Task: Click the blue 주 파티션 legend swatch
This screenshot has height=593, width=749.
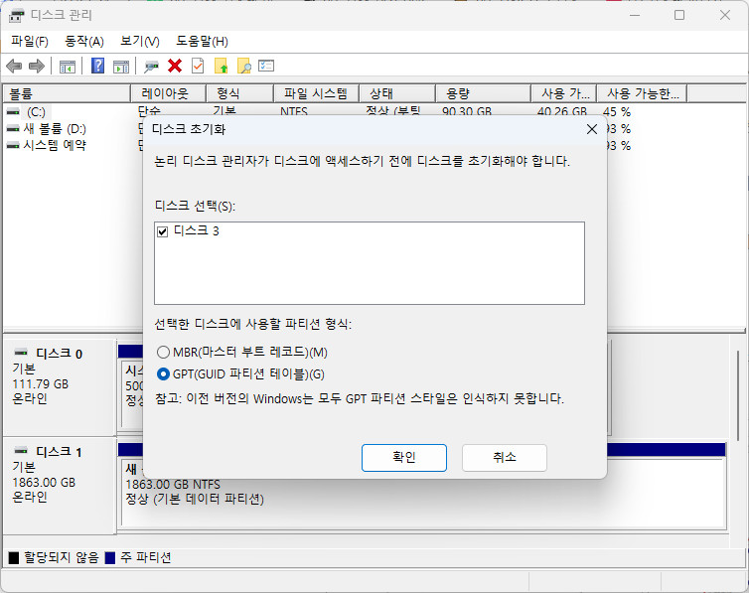Action: click(x=110, y=557)
